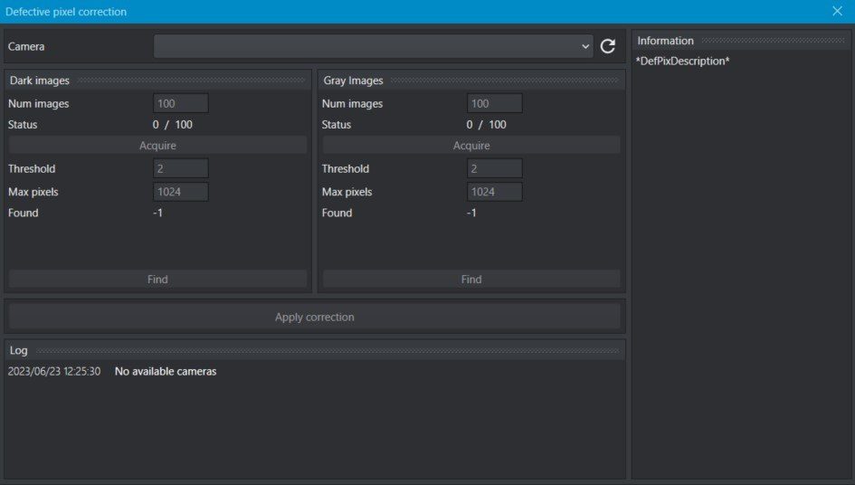Click the Dark images panel header

click(x=40, y=81)
